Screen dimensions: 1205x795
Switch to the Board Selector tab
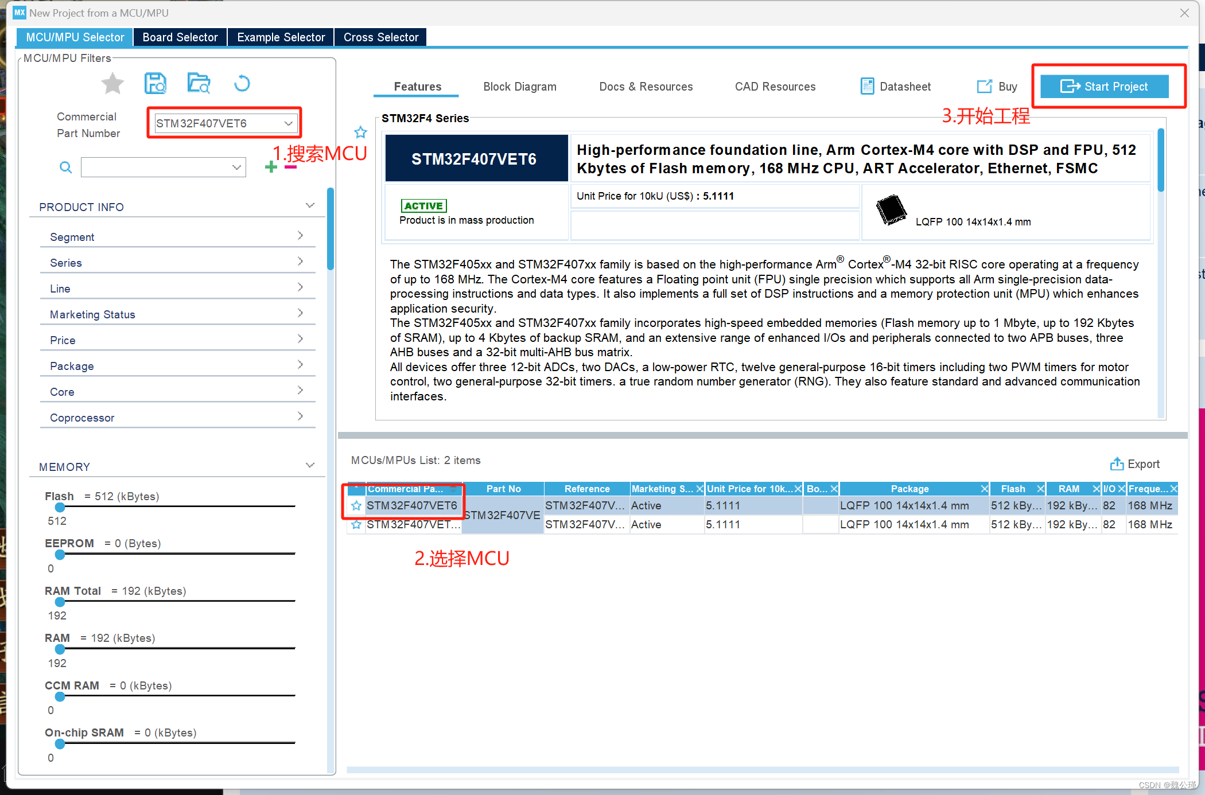(x=180, y=37)
